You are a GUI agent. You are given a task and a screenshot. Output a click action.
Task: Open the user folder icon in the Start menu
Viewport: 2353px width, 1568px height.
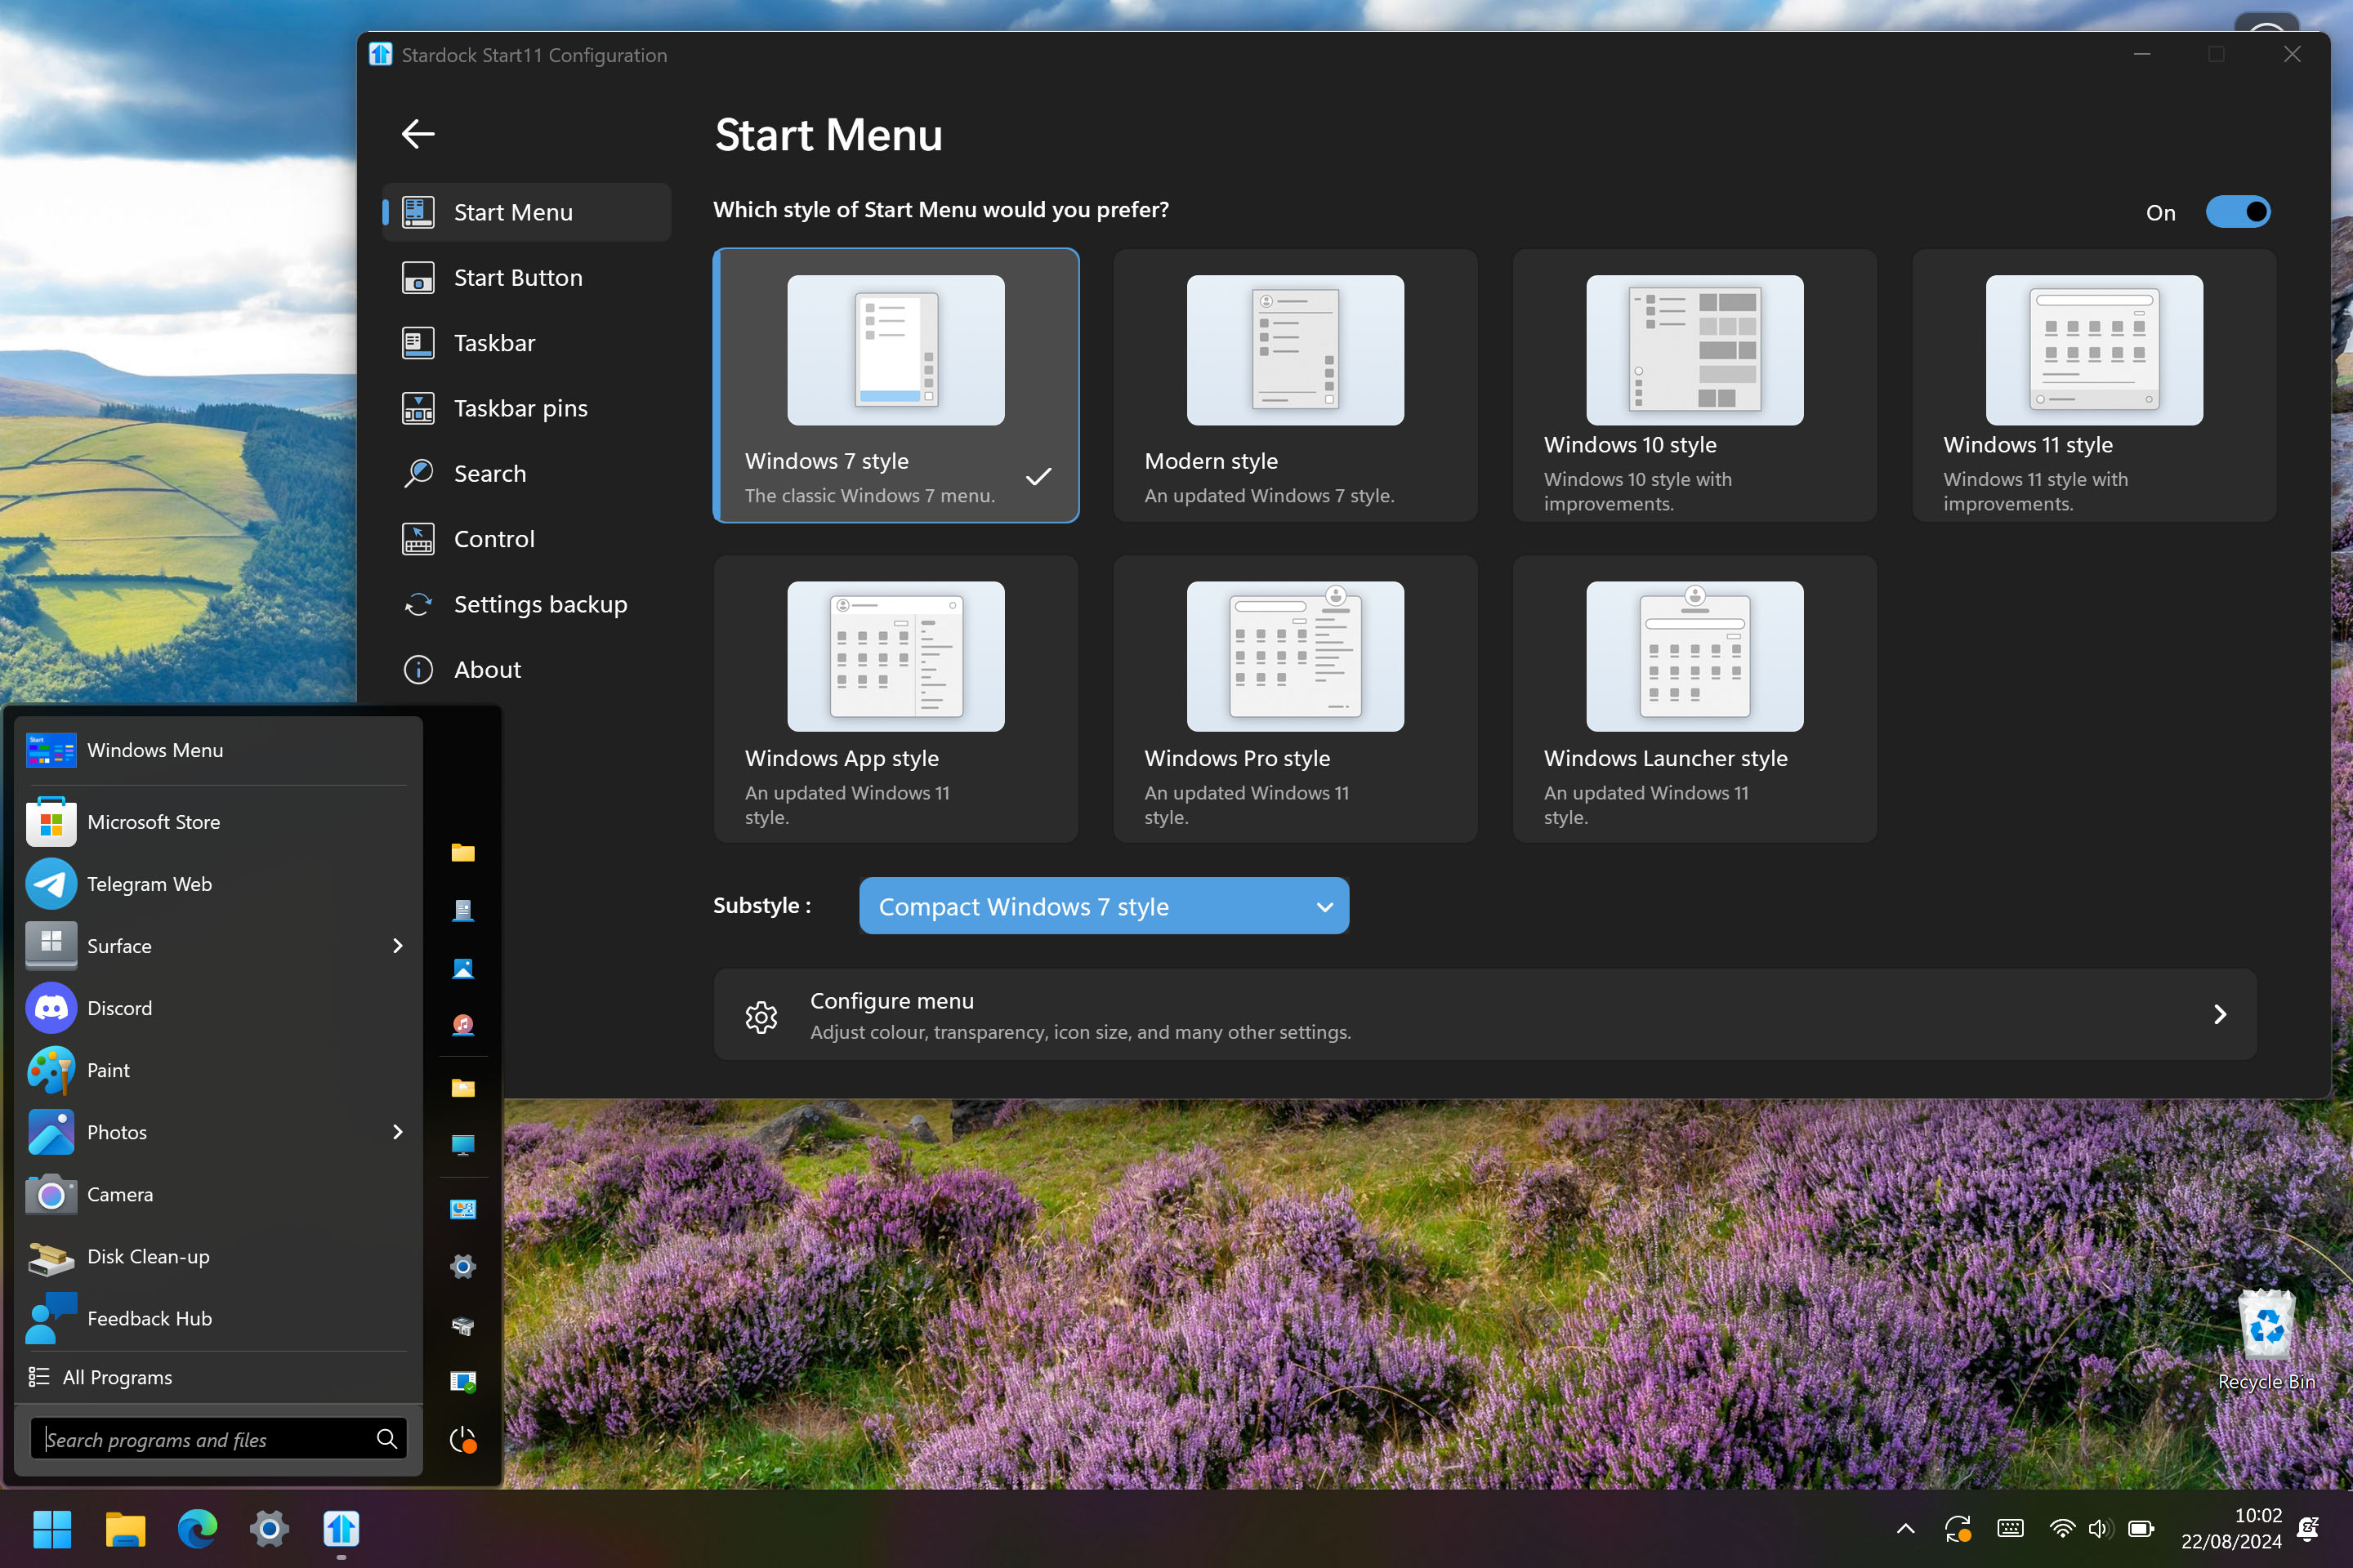tap(463, 853)
